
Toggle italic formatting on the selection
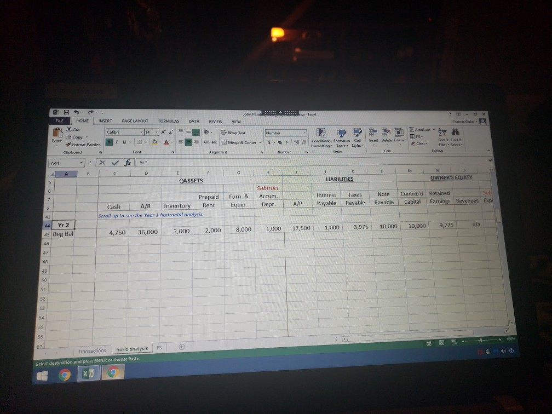pyautogui.click(x=117, y=141)
